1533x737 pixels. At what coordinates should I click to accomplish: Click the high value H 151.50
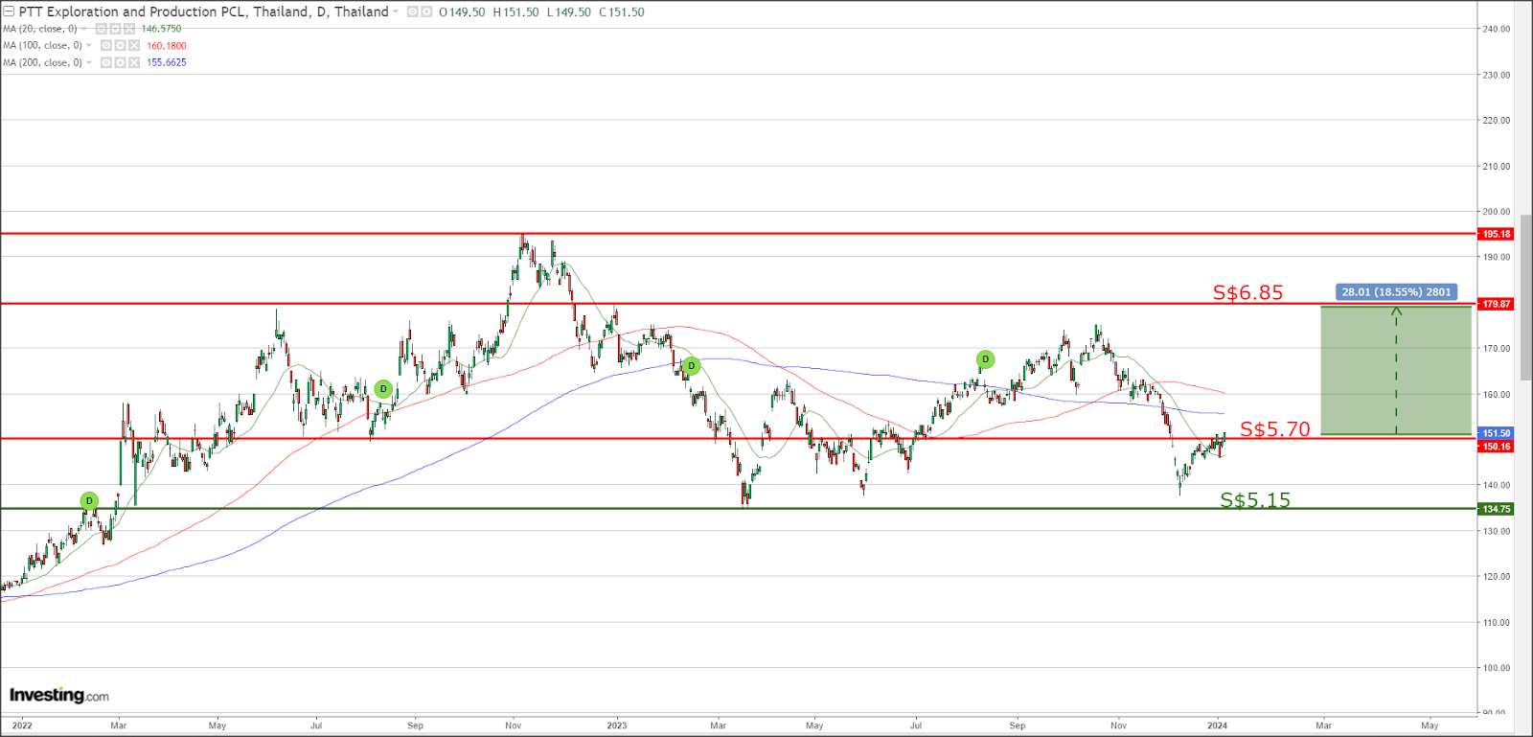(x=516, y=12)
